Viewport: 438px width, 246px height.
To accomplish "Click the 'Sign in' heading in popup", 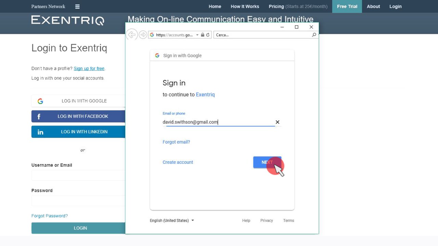I will click(x=174, y=83).
